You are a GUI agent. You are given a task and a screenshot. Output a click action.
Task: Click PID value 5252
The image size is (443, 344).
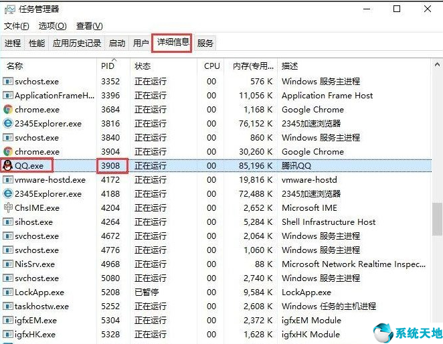pos(110,306)
